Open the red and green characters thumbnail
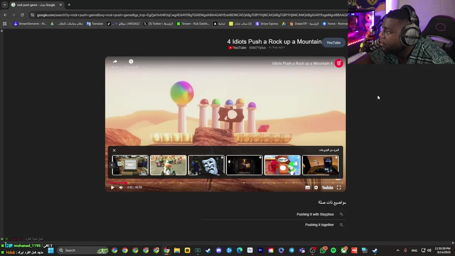Image resolution: width=455 pixels, height=256 pixels. (282, 165)
